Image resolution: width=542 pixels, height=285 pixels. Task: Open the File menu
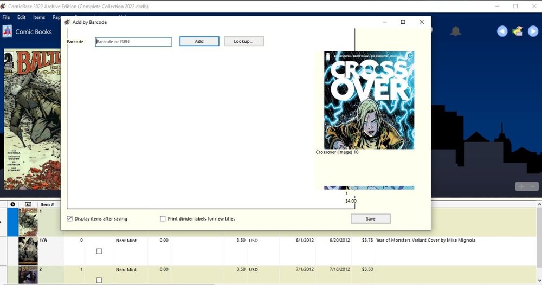(7, 17)
